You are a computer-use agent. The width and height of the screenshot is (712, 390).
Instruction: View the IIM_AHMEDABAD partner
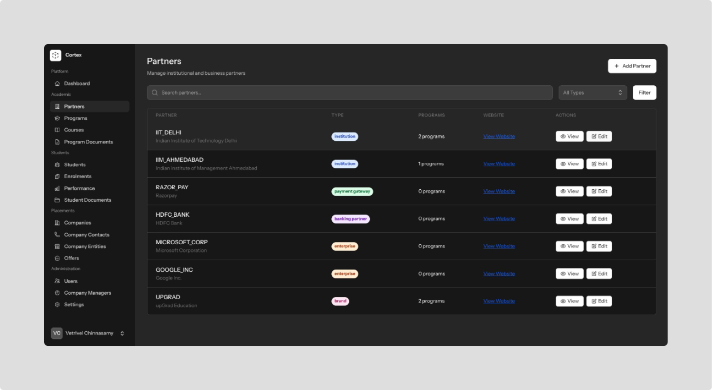click(x=569, y=164)
